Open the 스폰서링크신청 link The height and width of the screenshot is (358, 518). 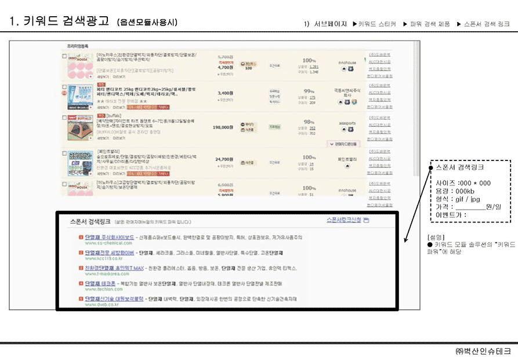(x=343, y=220)
